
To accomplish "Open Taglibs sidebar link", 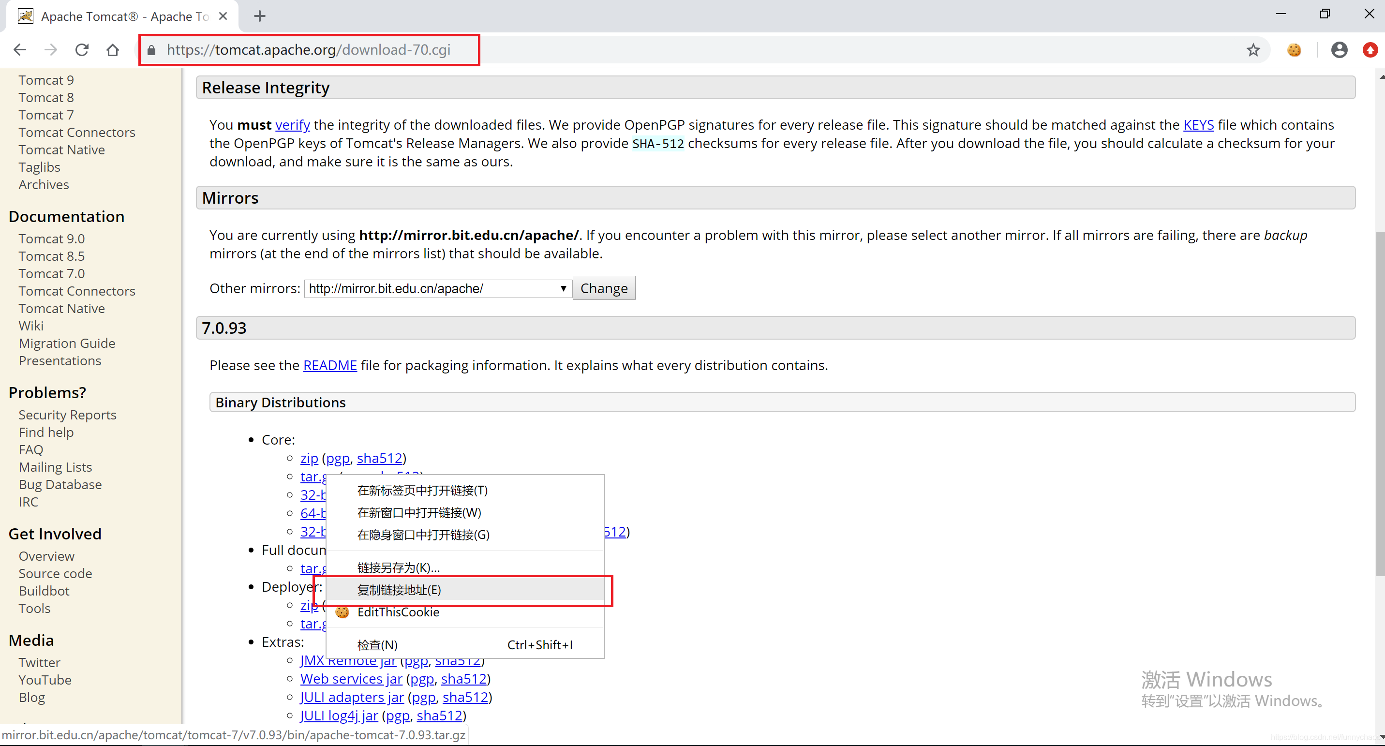I will [39, 167].
